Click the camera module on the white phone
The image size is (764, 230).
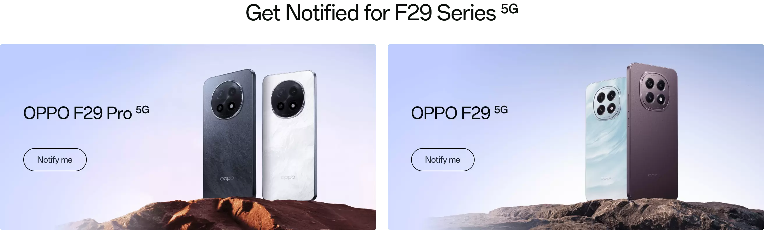tap(288, 99)
